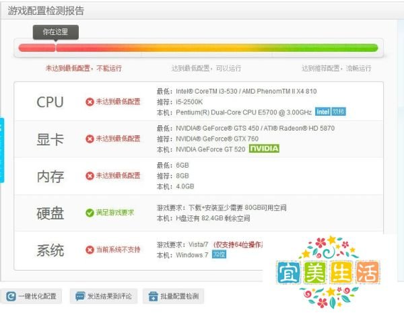This screenshot has width=404, height=317.
Task: Click 满足游戏要求 status text
Action: pyautogui.click(x=115, y=213)
